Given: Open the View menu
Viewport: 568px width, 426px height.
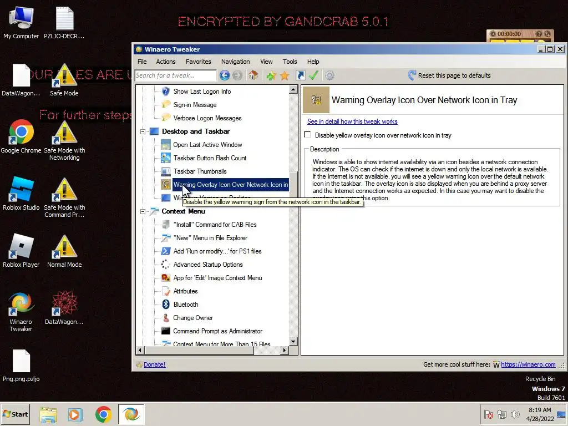Looking at the screenshot, I should 266,62.
